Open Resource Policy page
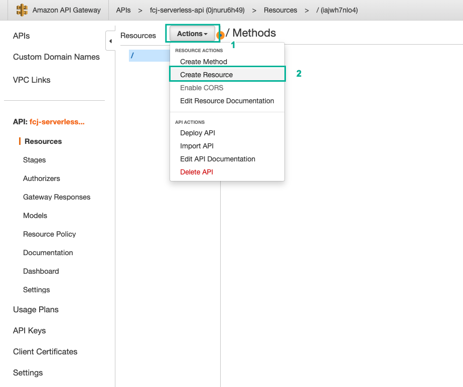Image resolution: width=463 pixels, height=387 pixels. coord(49,234)
